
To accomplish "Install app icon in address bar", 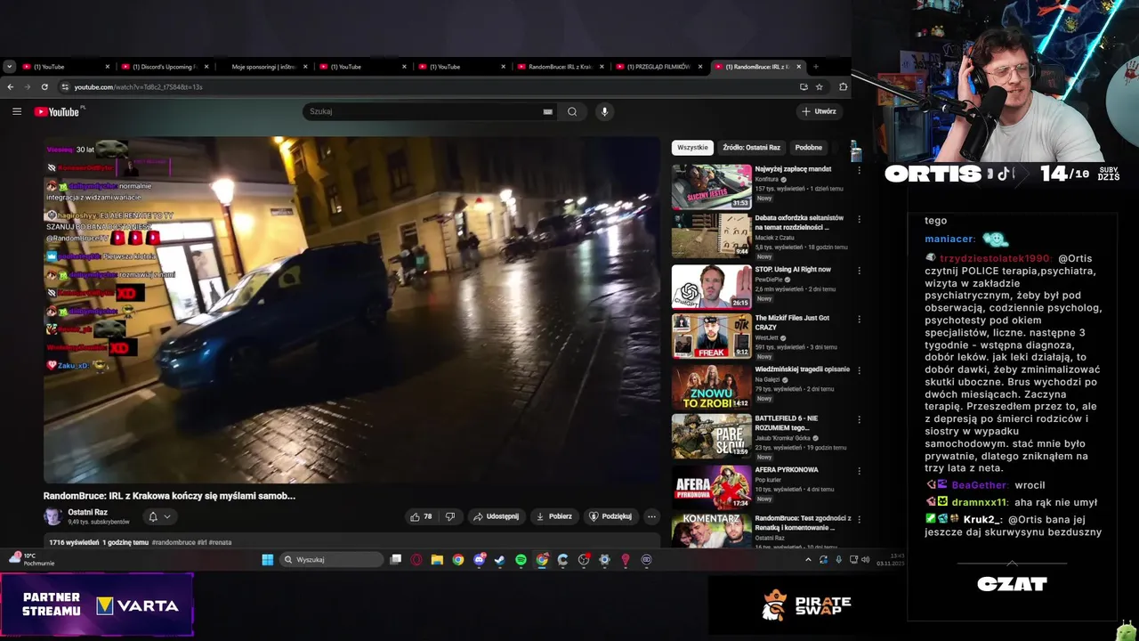I will pos(804,86).
